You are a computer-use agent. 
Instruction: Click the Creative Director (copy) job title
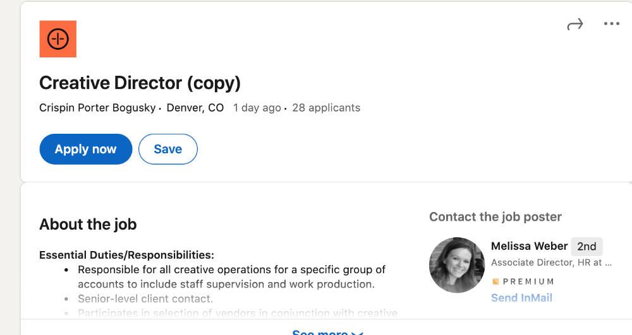(x=140, y=83)
